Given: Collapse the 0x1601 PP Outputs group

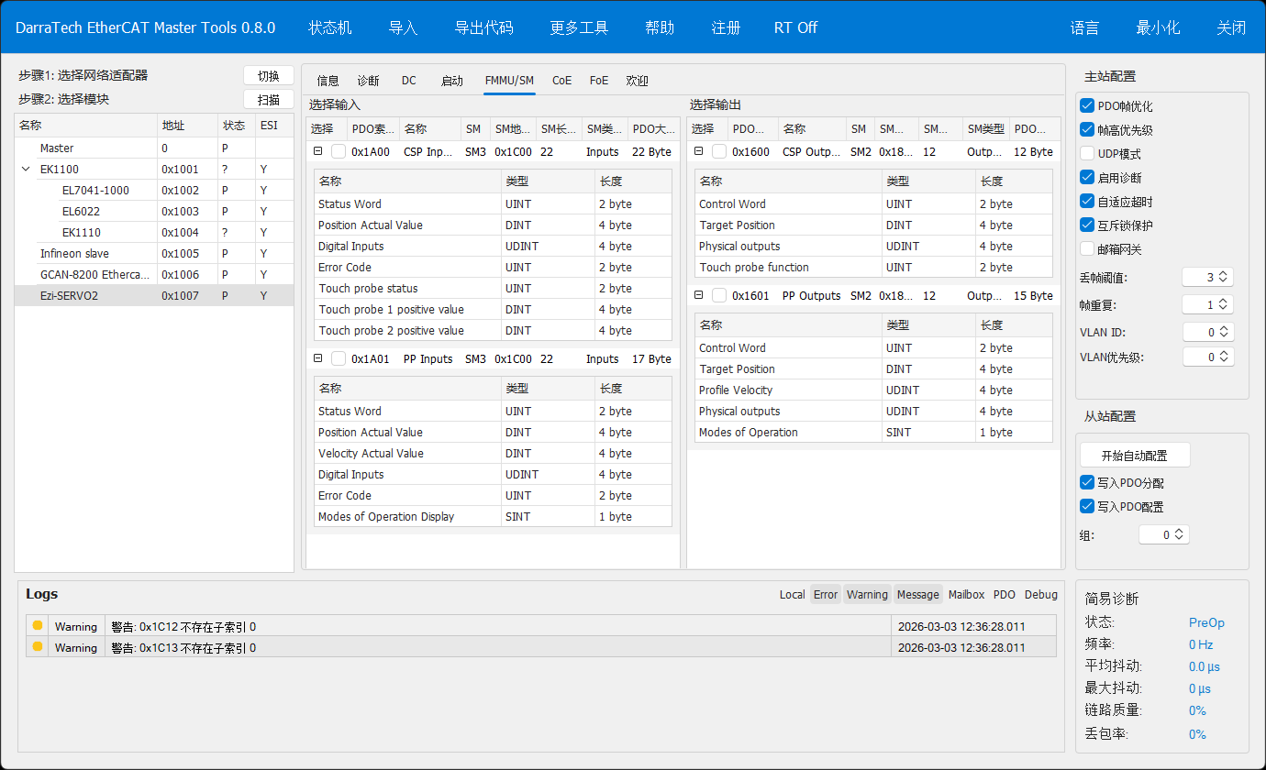Looking at the screenshot, I should (x=698, y=296).
